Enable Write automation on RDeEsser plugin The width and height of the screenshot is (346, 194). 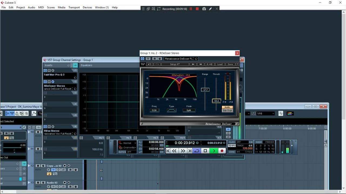point(159,59)
